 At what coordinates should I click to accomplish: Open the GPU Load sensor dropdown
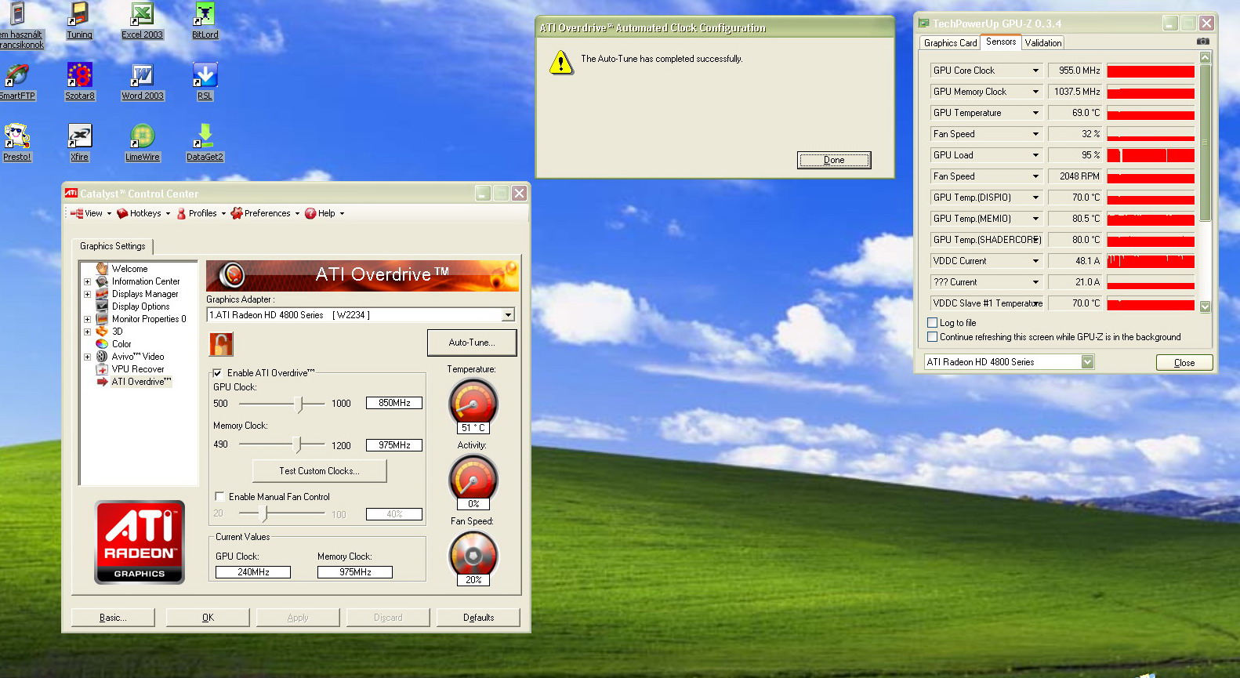1035,155
